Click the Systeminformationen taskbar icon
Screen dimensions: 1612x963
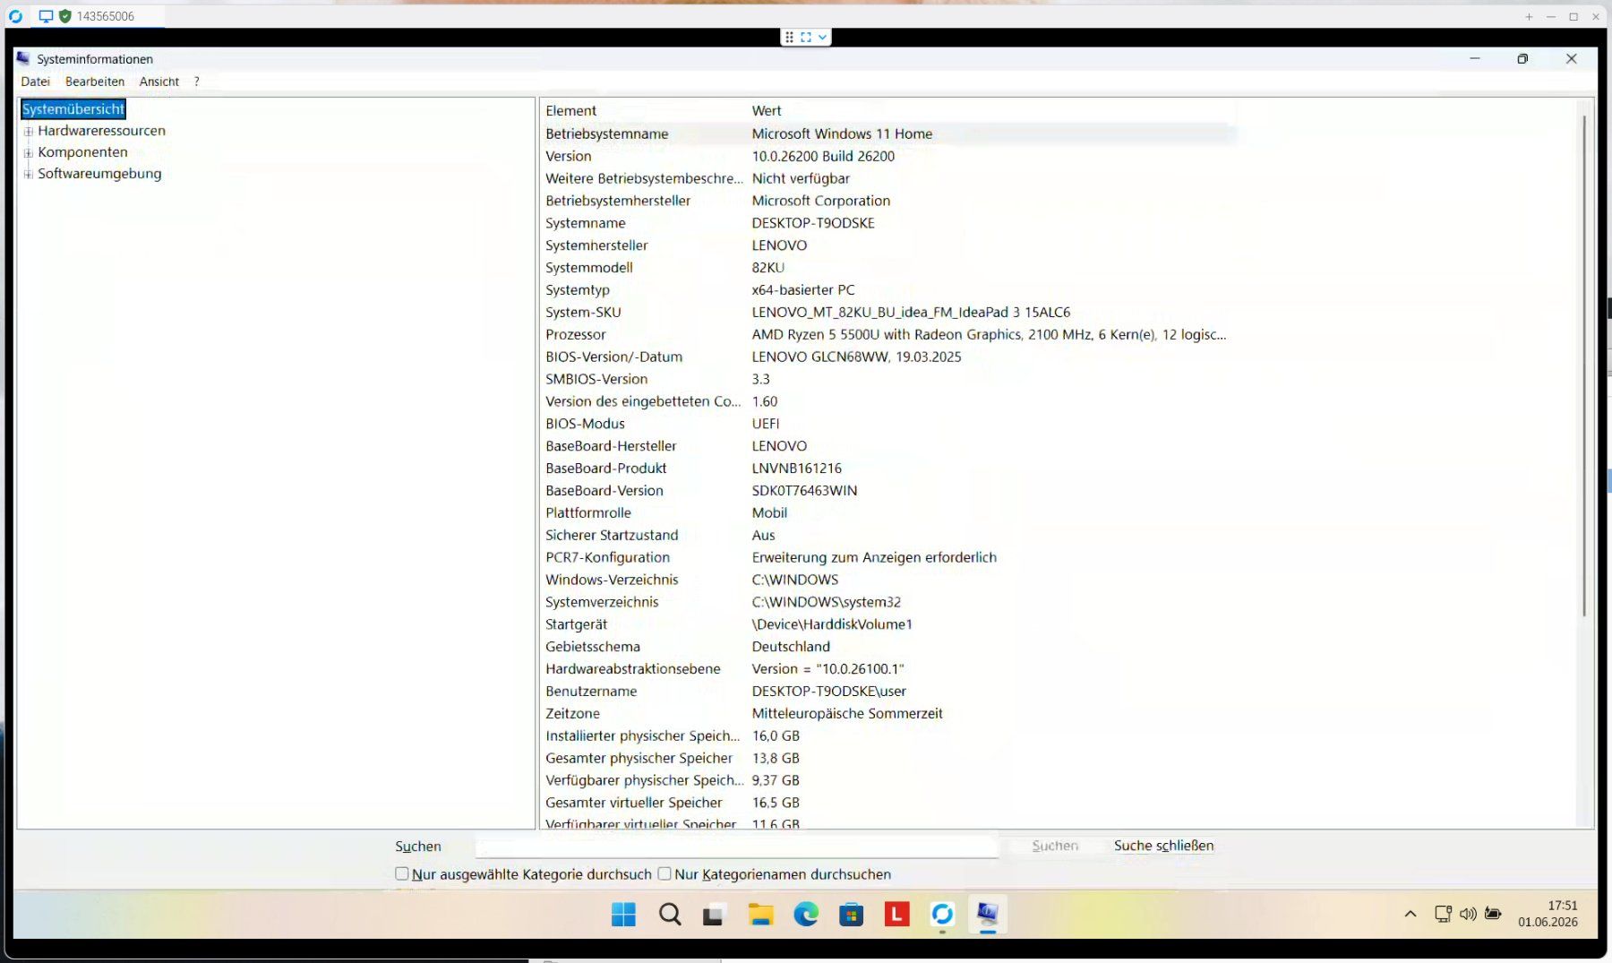coord(987,914)
